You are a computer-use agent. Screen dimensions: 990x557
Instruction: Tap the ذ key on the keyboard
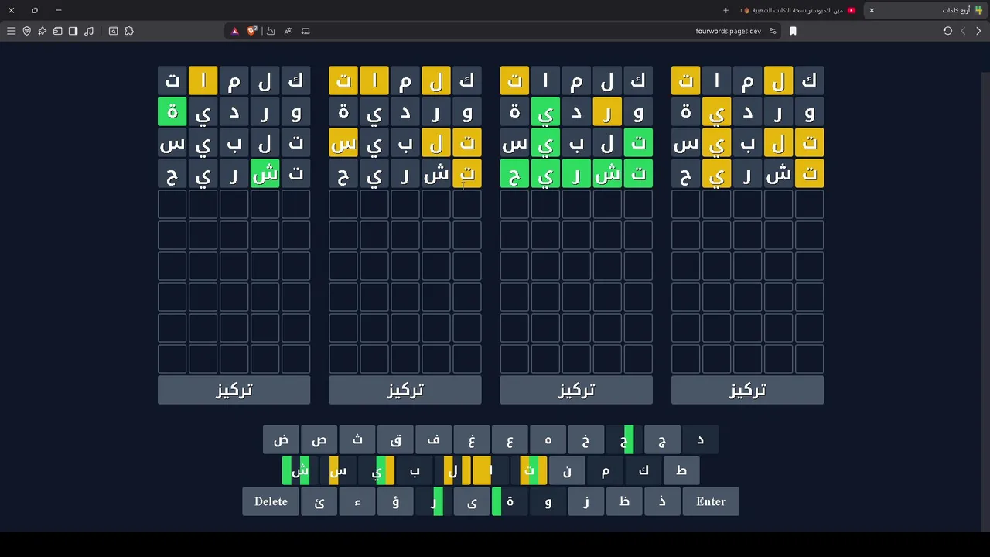(x=662, y=501)
